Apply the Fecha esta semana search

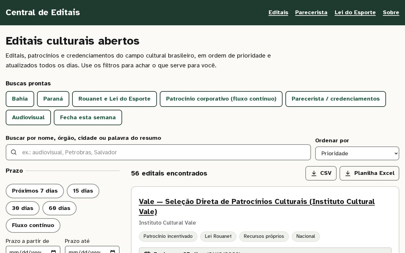click(x=88, y=118)
